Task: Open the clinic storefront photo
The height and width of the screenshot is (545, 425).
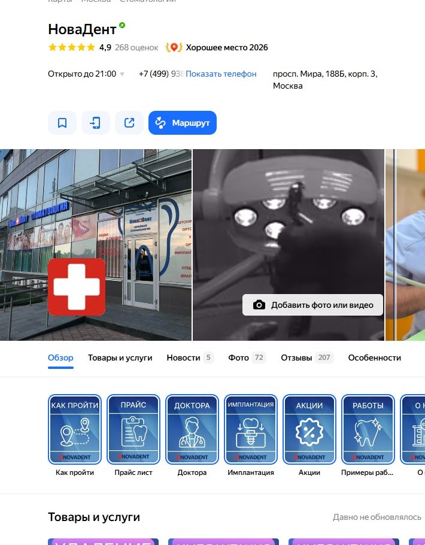Action: [96, 245]
